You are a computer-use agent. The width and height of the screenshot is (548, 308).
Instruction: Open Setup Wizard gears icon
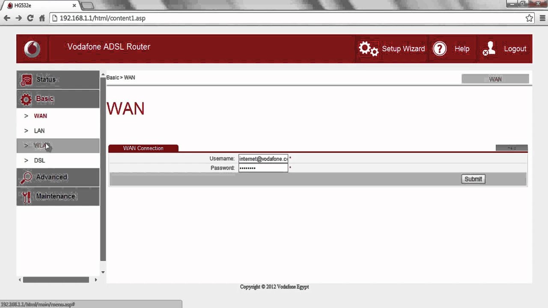[x=368, y=49]
